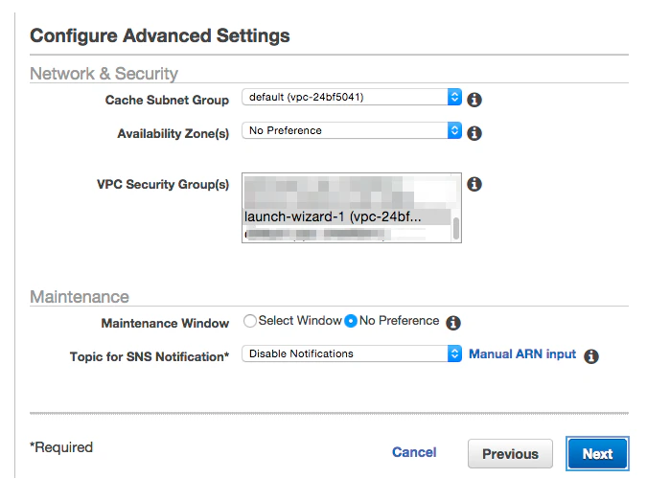Open the Topic for SNS Notification dropdown

click(352, 353)
